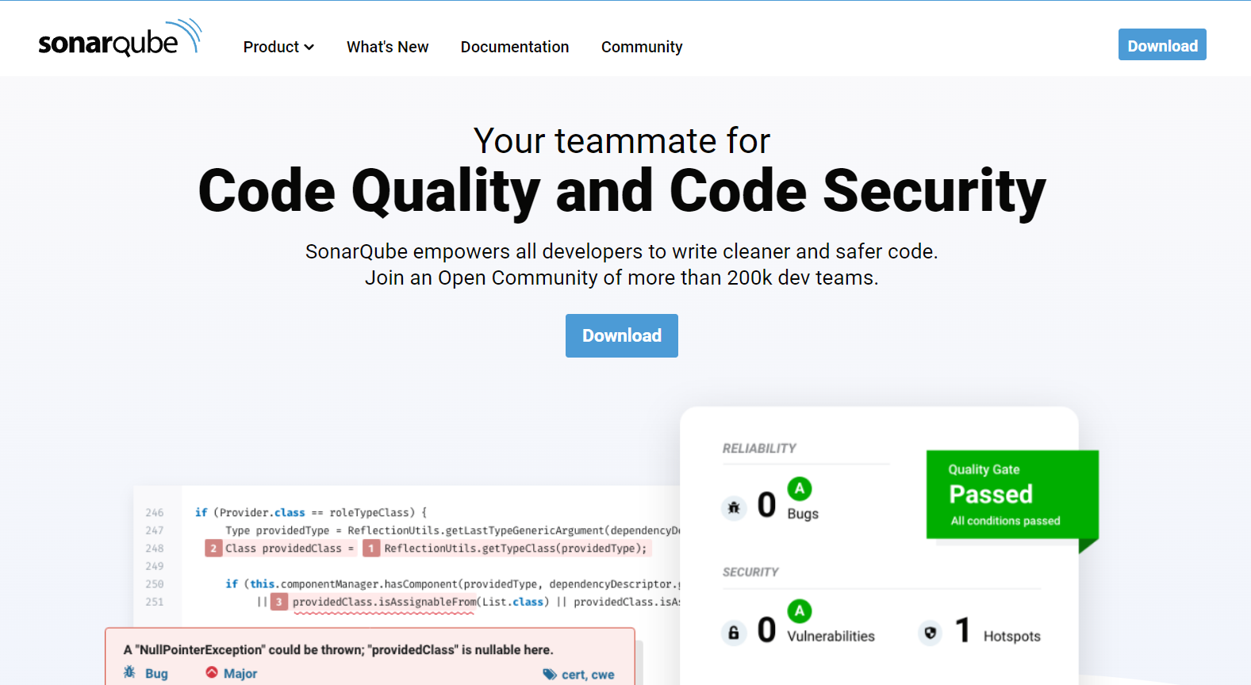Click the 'Code Quality and Code Security' headline
The width and height of the screenshot is (1251, 685).
(622, 191)
